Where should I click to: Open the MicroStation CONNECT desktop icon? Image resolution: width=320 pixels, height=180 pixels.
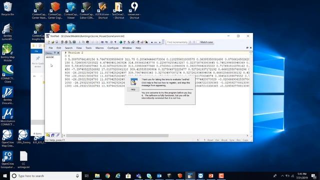click(7, 116)
